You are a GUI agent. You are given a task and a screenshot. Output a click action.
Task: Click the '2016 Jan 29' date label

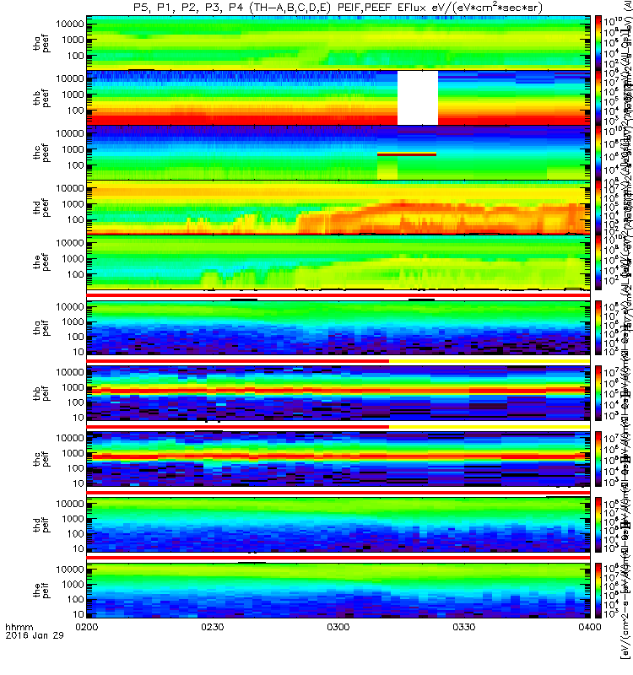click(35, 635)
